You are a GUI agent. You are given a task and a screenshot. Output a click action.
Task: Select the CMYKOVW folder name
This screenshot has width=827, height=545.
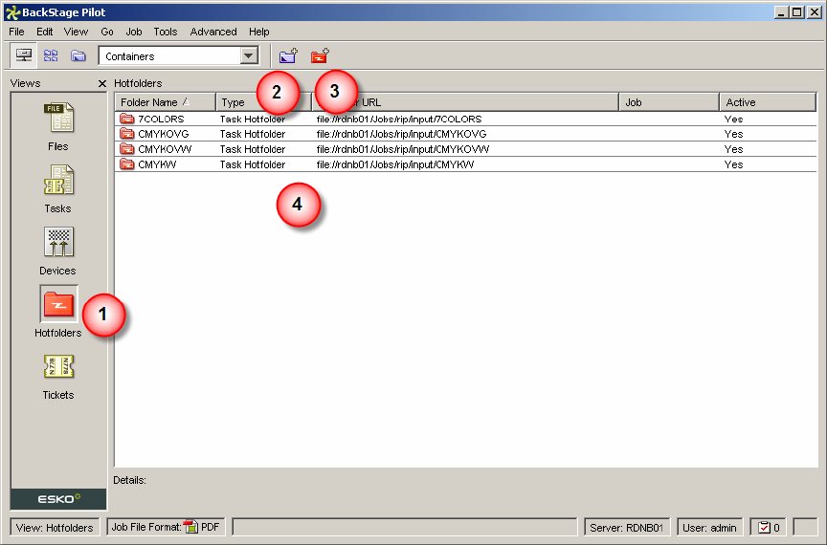pos(165,149)
